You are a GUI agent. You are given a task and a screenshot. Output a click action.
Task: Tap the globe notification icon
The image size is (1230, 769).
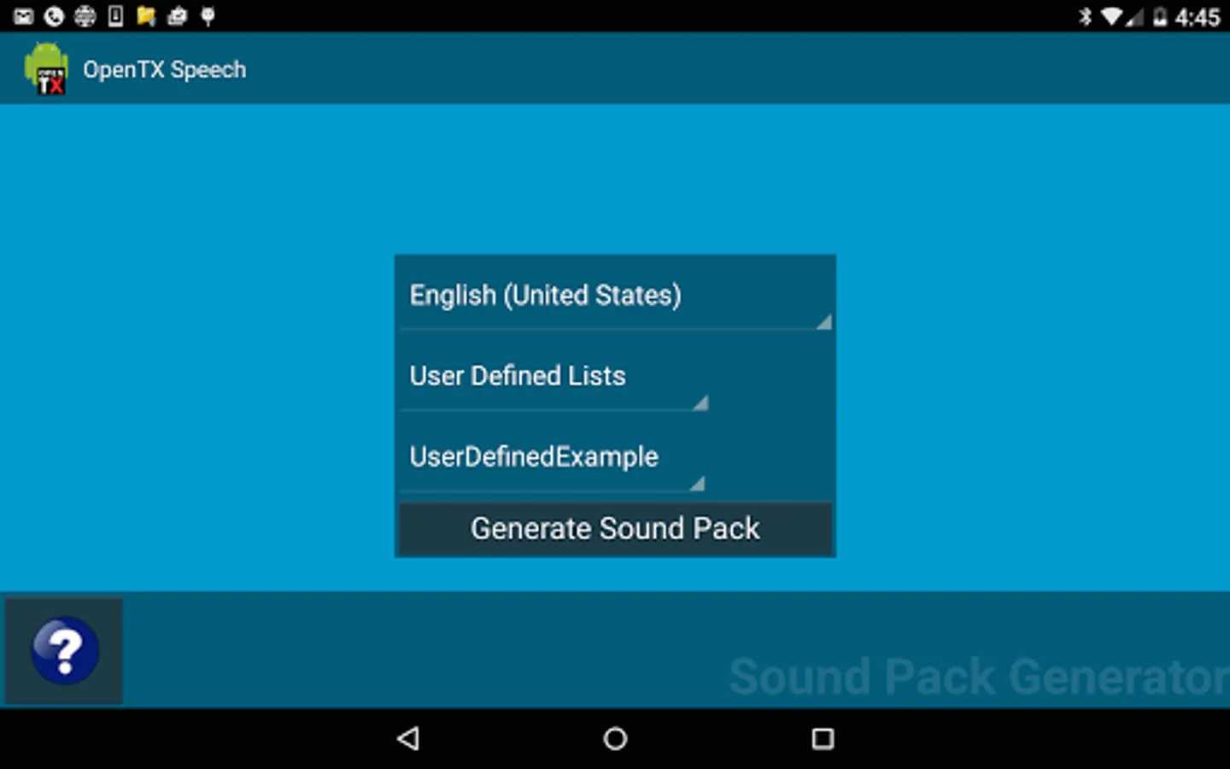coord(85,16)
